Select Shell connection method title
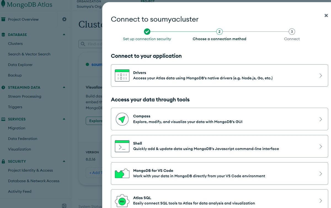The image size is (331, 208). (138, 143)
